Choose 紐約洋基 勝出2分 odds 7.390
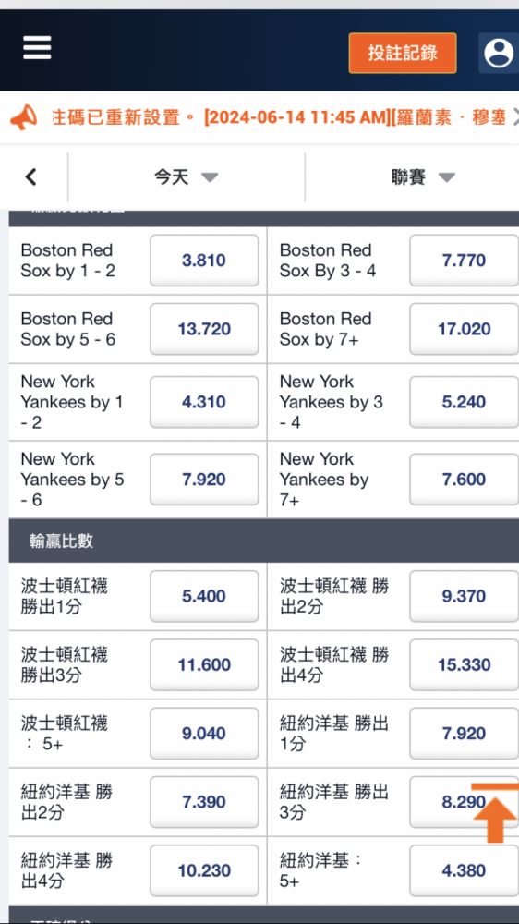 204,802
